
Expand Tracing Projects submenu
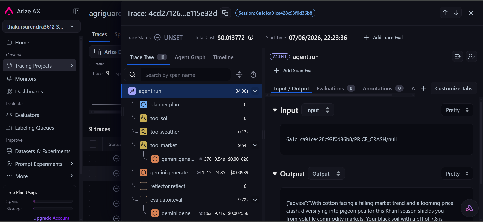click(72, 65)
